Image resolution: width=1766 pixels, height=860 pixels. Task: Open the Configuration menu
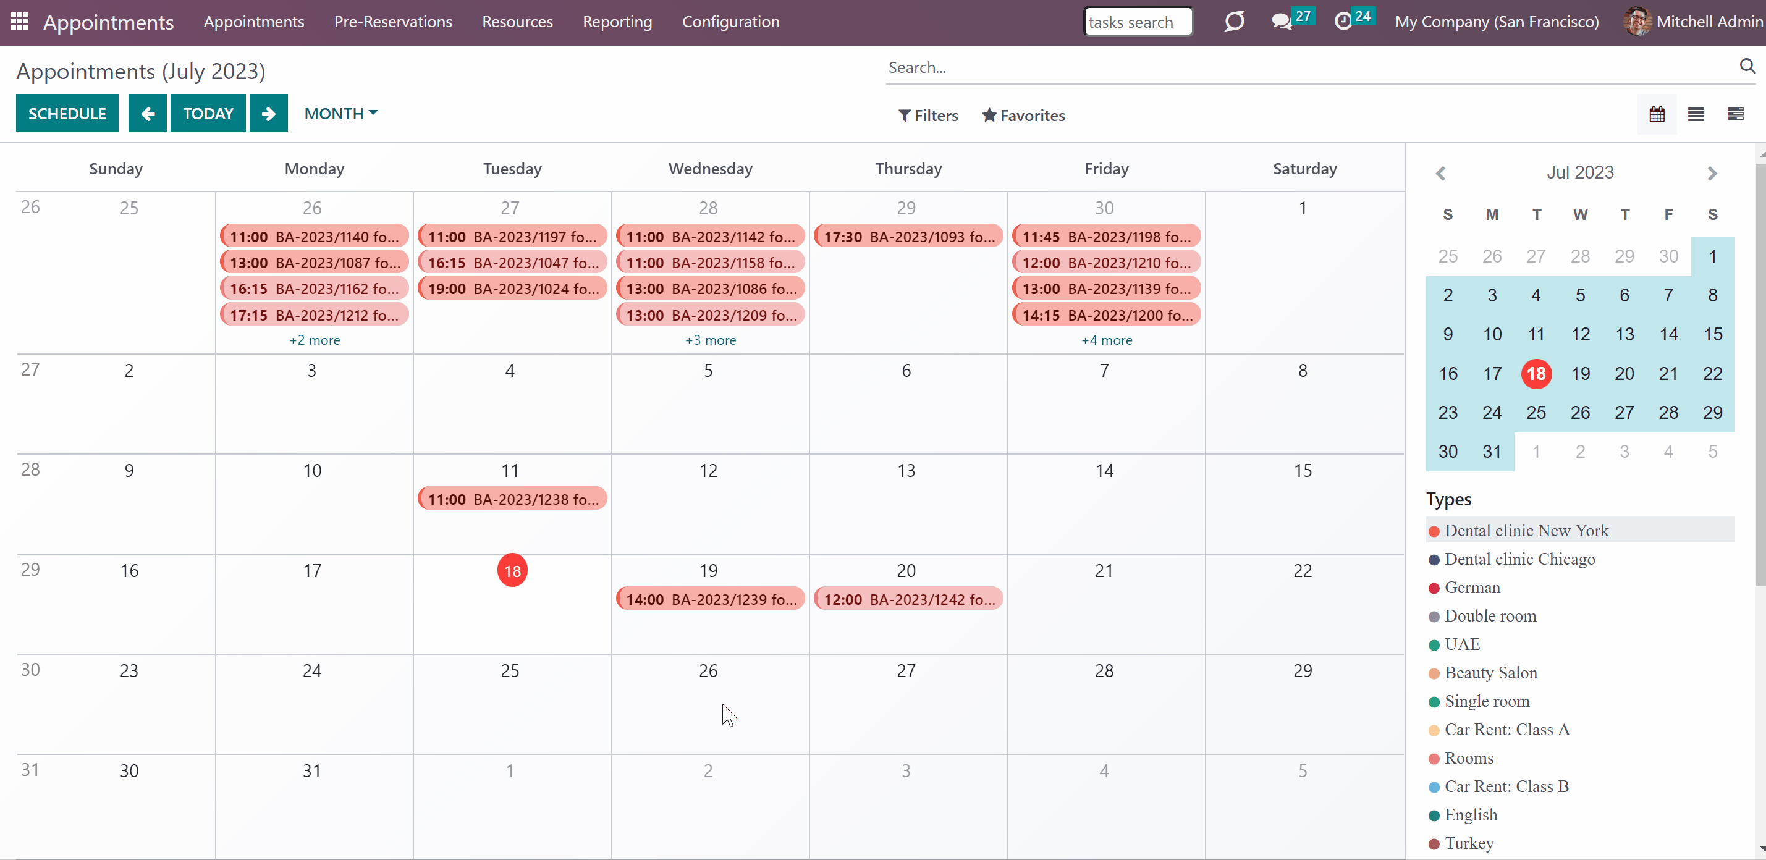[x=730, y=21]
